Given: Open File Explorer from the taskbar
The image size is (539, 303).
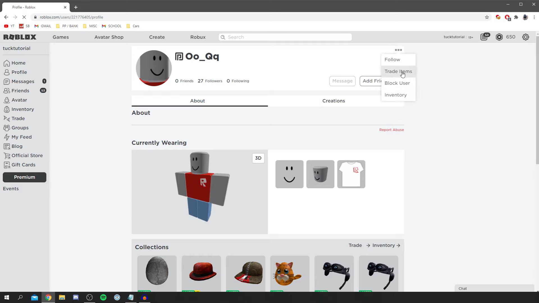Looking at the screenshot, I should (62, 297).
